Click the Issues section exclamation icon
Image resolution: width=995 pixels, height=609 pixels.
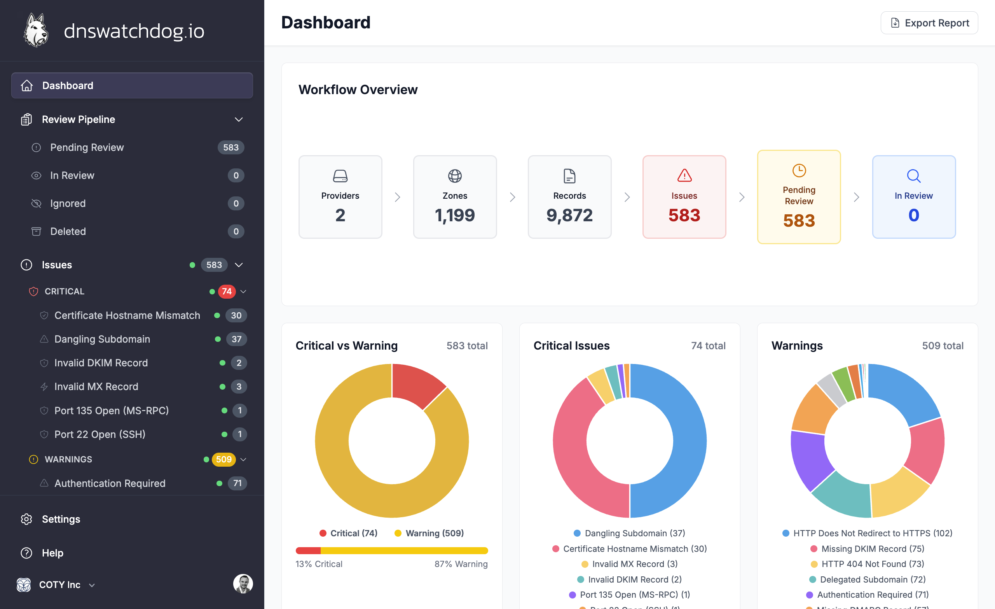pos(27,265)
